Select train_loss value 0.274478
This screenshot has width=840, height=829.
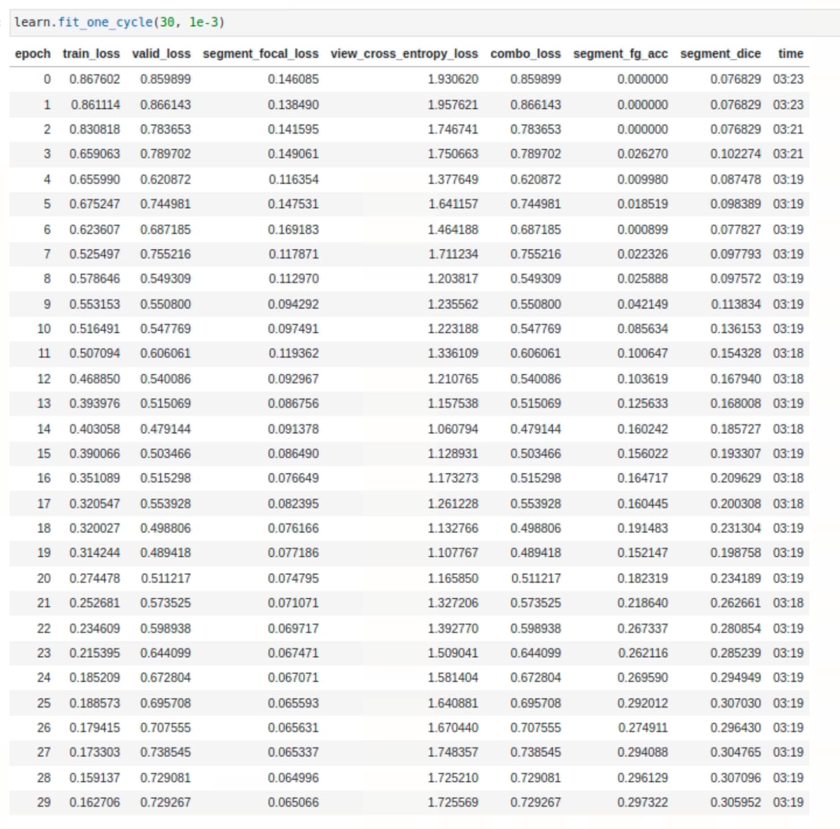pyautogui.click(x=95, y=578)
